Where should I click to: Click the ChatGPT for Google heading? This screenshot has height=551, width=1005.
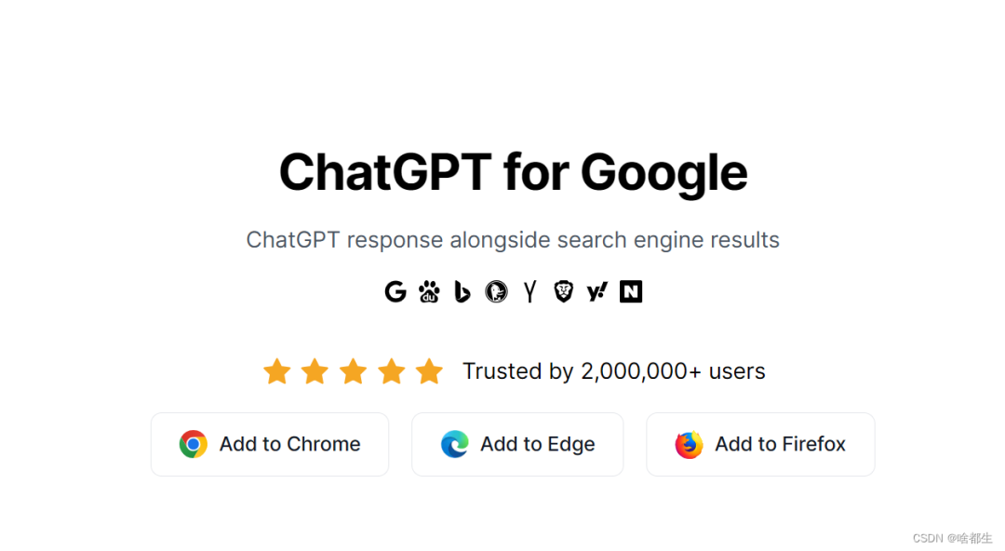pyautogui.click(x=513, y=172)
